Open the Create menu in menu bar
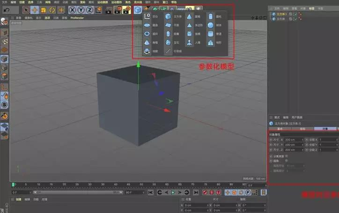 click(22, 2)
